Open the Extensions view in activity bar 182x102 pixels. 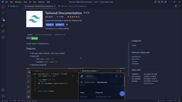[3, 31]
